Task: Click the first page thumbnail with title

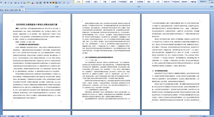Action: [37, 62]
